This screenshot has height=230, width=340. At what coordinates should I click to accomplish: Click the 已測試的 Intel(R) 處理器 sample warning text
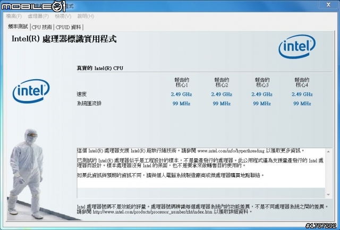200,163
